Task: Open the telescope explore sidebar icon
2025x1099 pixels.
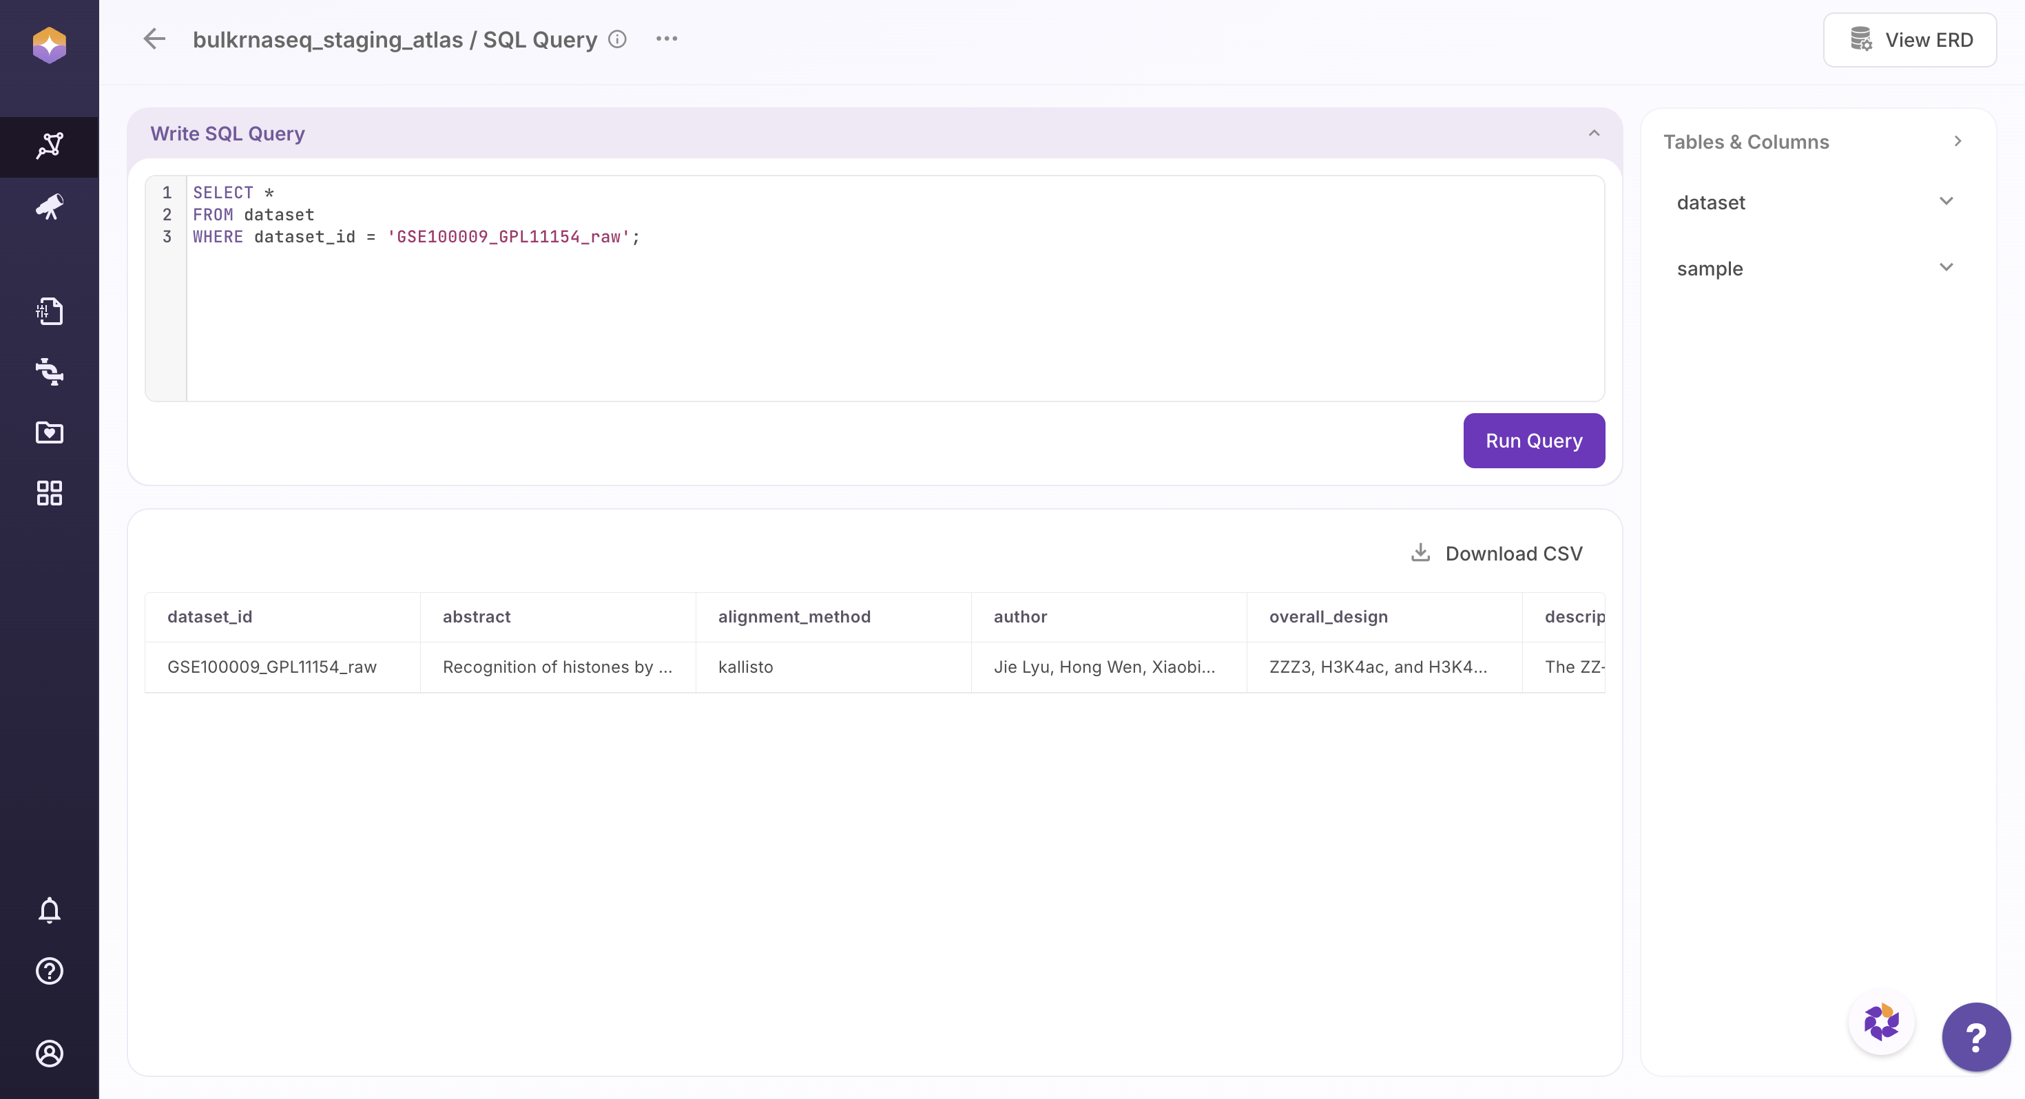Action: (50, 207)
